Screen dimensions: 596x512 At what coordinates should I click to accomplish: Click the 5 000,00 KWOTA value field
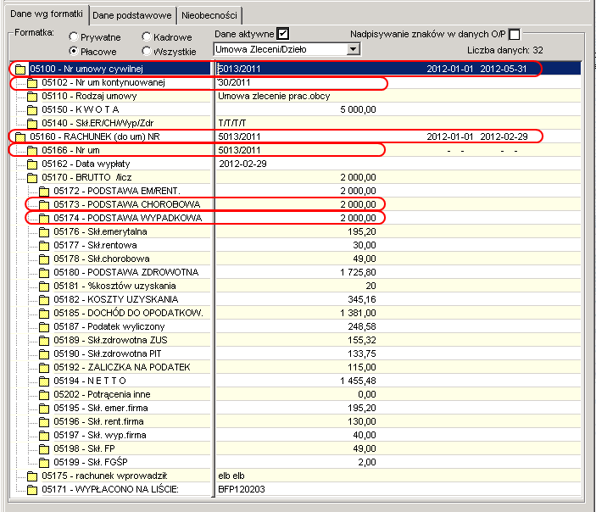pos(358,109)
